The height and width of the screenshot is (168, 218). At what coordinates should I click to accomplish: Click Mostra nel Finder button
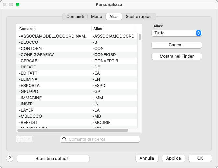[176, 56]
